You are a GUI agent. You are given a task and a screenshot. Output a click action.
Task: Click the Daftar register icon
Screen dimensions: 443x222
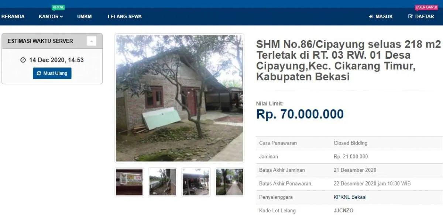pos(410,17)
